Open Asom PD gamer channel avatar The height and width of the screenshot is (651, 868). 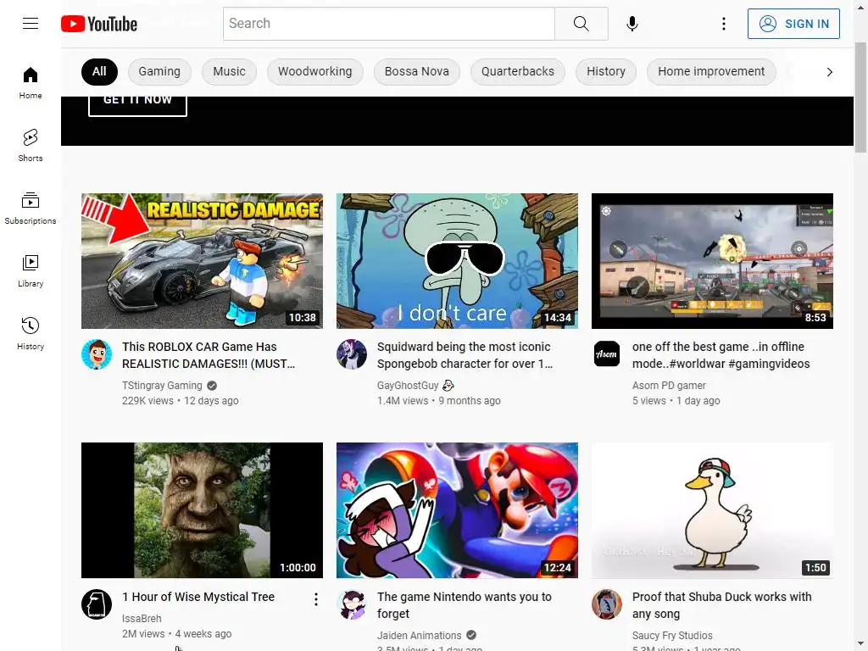pos(607,354)
